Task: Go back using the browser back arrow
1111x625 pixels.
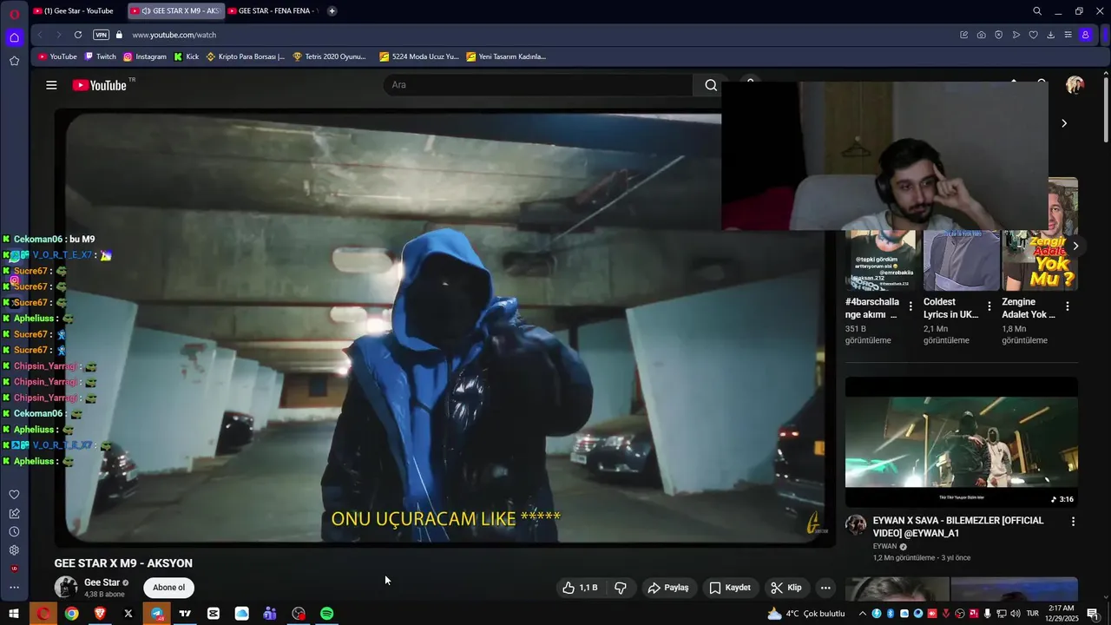Action: point(40,35)
